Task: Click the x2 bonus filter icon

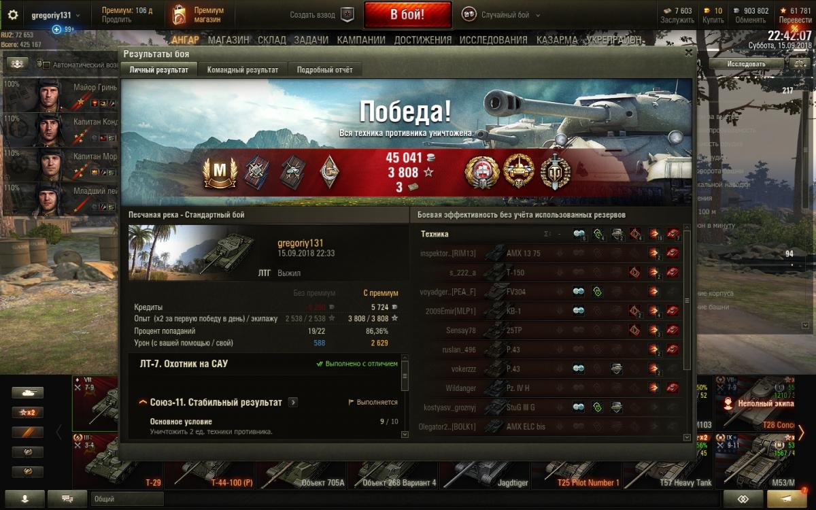Action: pos(27,412)
